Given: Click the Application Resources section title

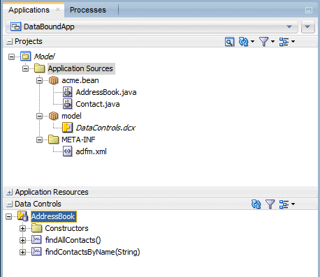Looking at the screenshot, I should coord(52,192).
